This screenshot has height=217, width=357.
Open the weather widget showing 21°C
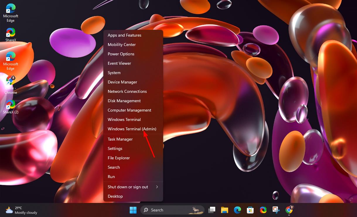[22, 210]
